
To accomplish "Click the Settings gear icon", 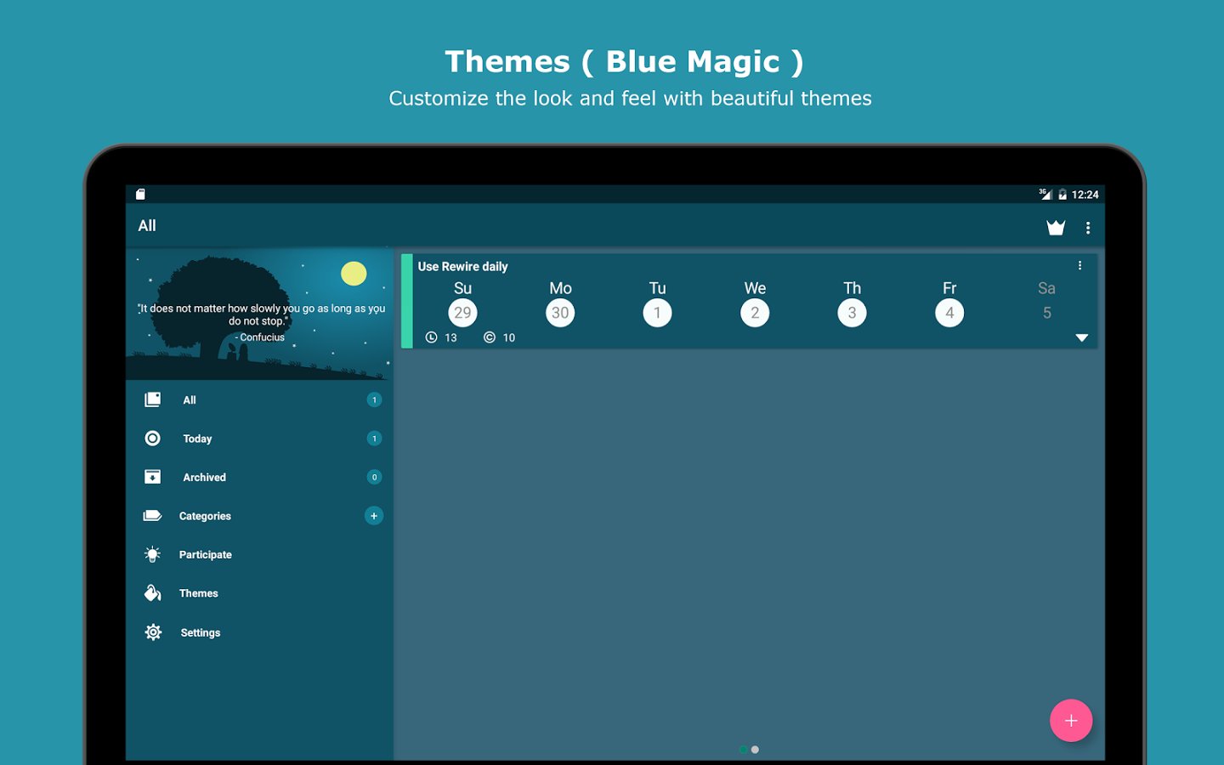I will click(153, 632).
